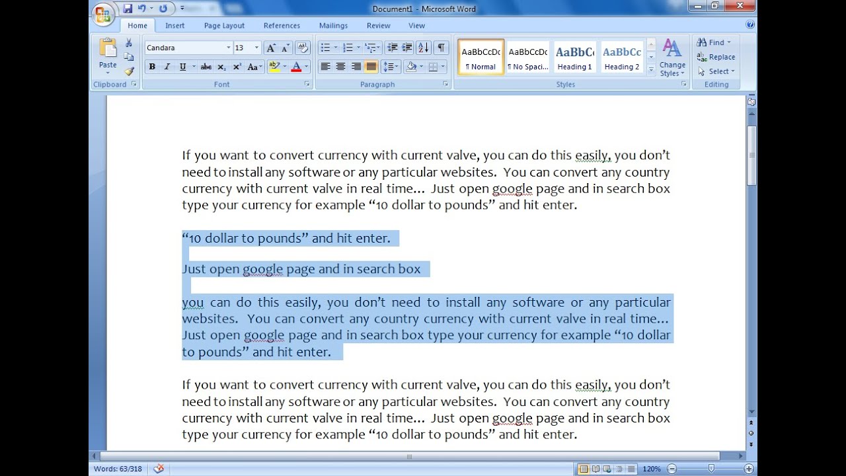Open the Office button menu
Screen dimensions: 846x476
pos(102,13)
